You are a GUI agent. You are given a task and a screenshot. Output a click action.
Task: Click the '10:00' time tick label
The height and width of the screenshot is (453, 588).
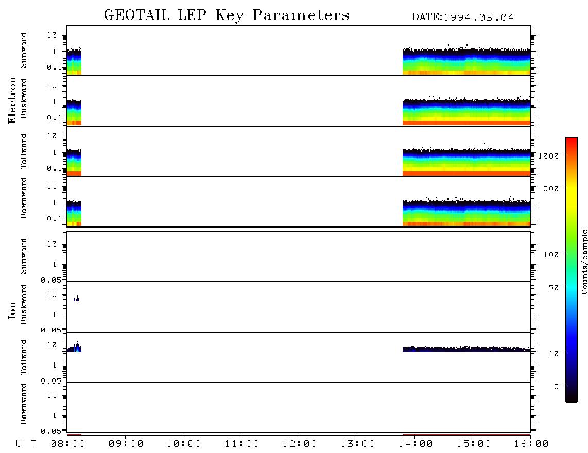pos(184,444)
